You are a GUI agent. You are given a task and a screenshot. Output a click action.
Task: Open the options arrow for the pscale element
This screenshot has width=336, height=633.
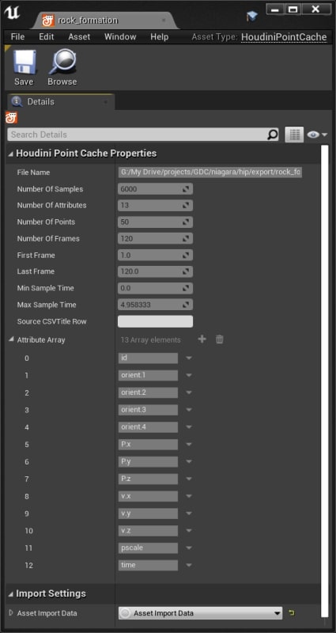[x=188, y=548]
